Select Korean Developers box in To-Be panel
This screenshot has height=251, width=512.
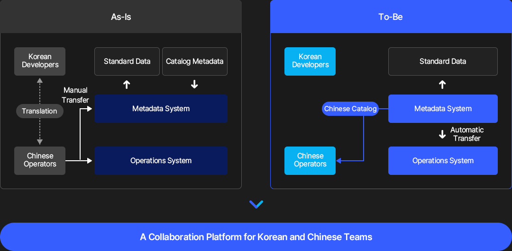(x=310, y=61)
